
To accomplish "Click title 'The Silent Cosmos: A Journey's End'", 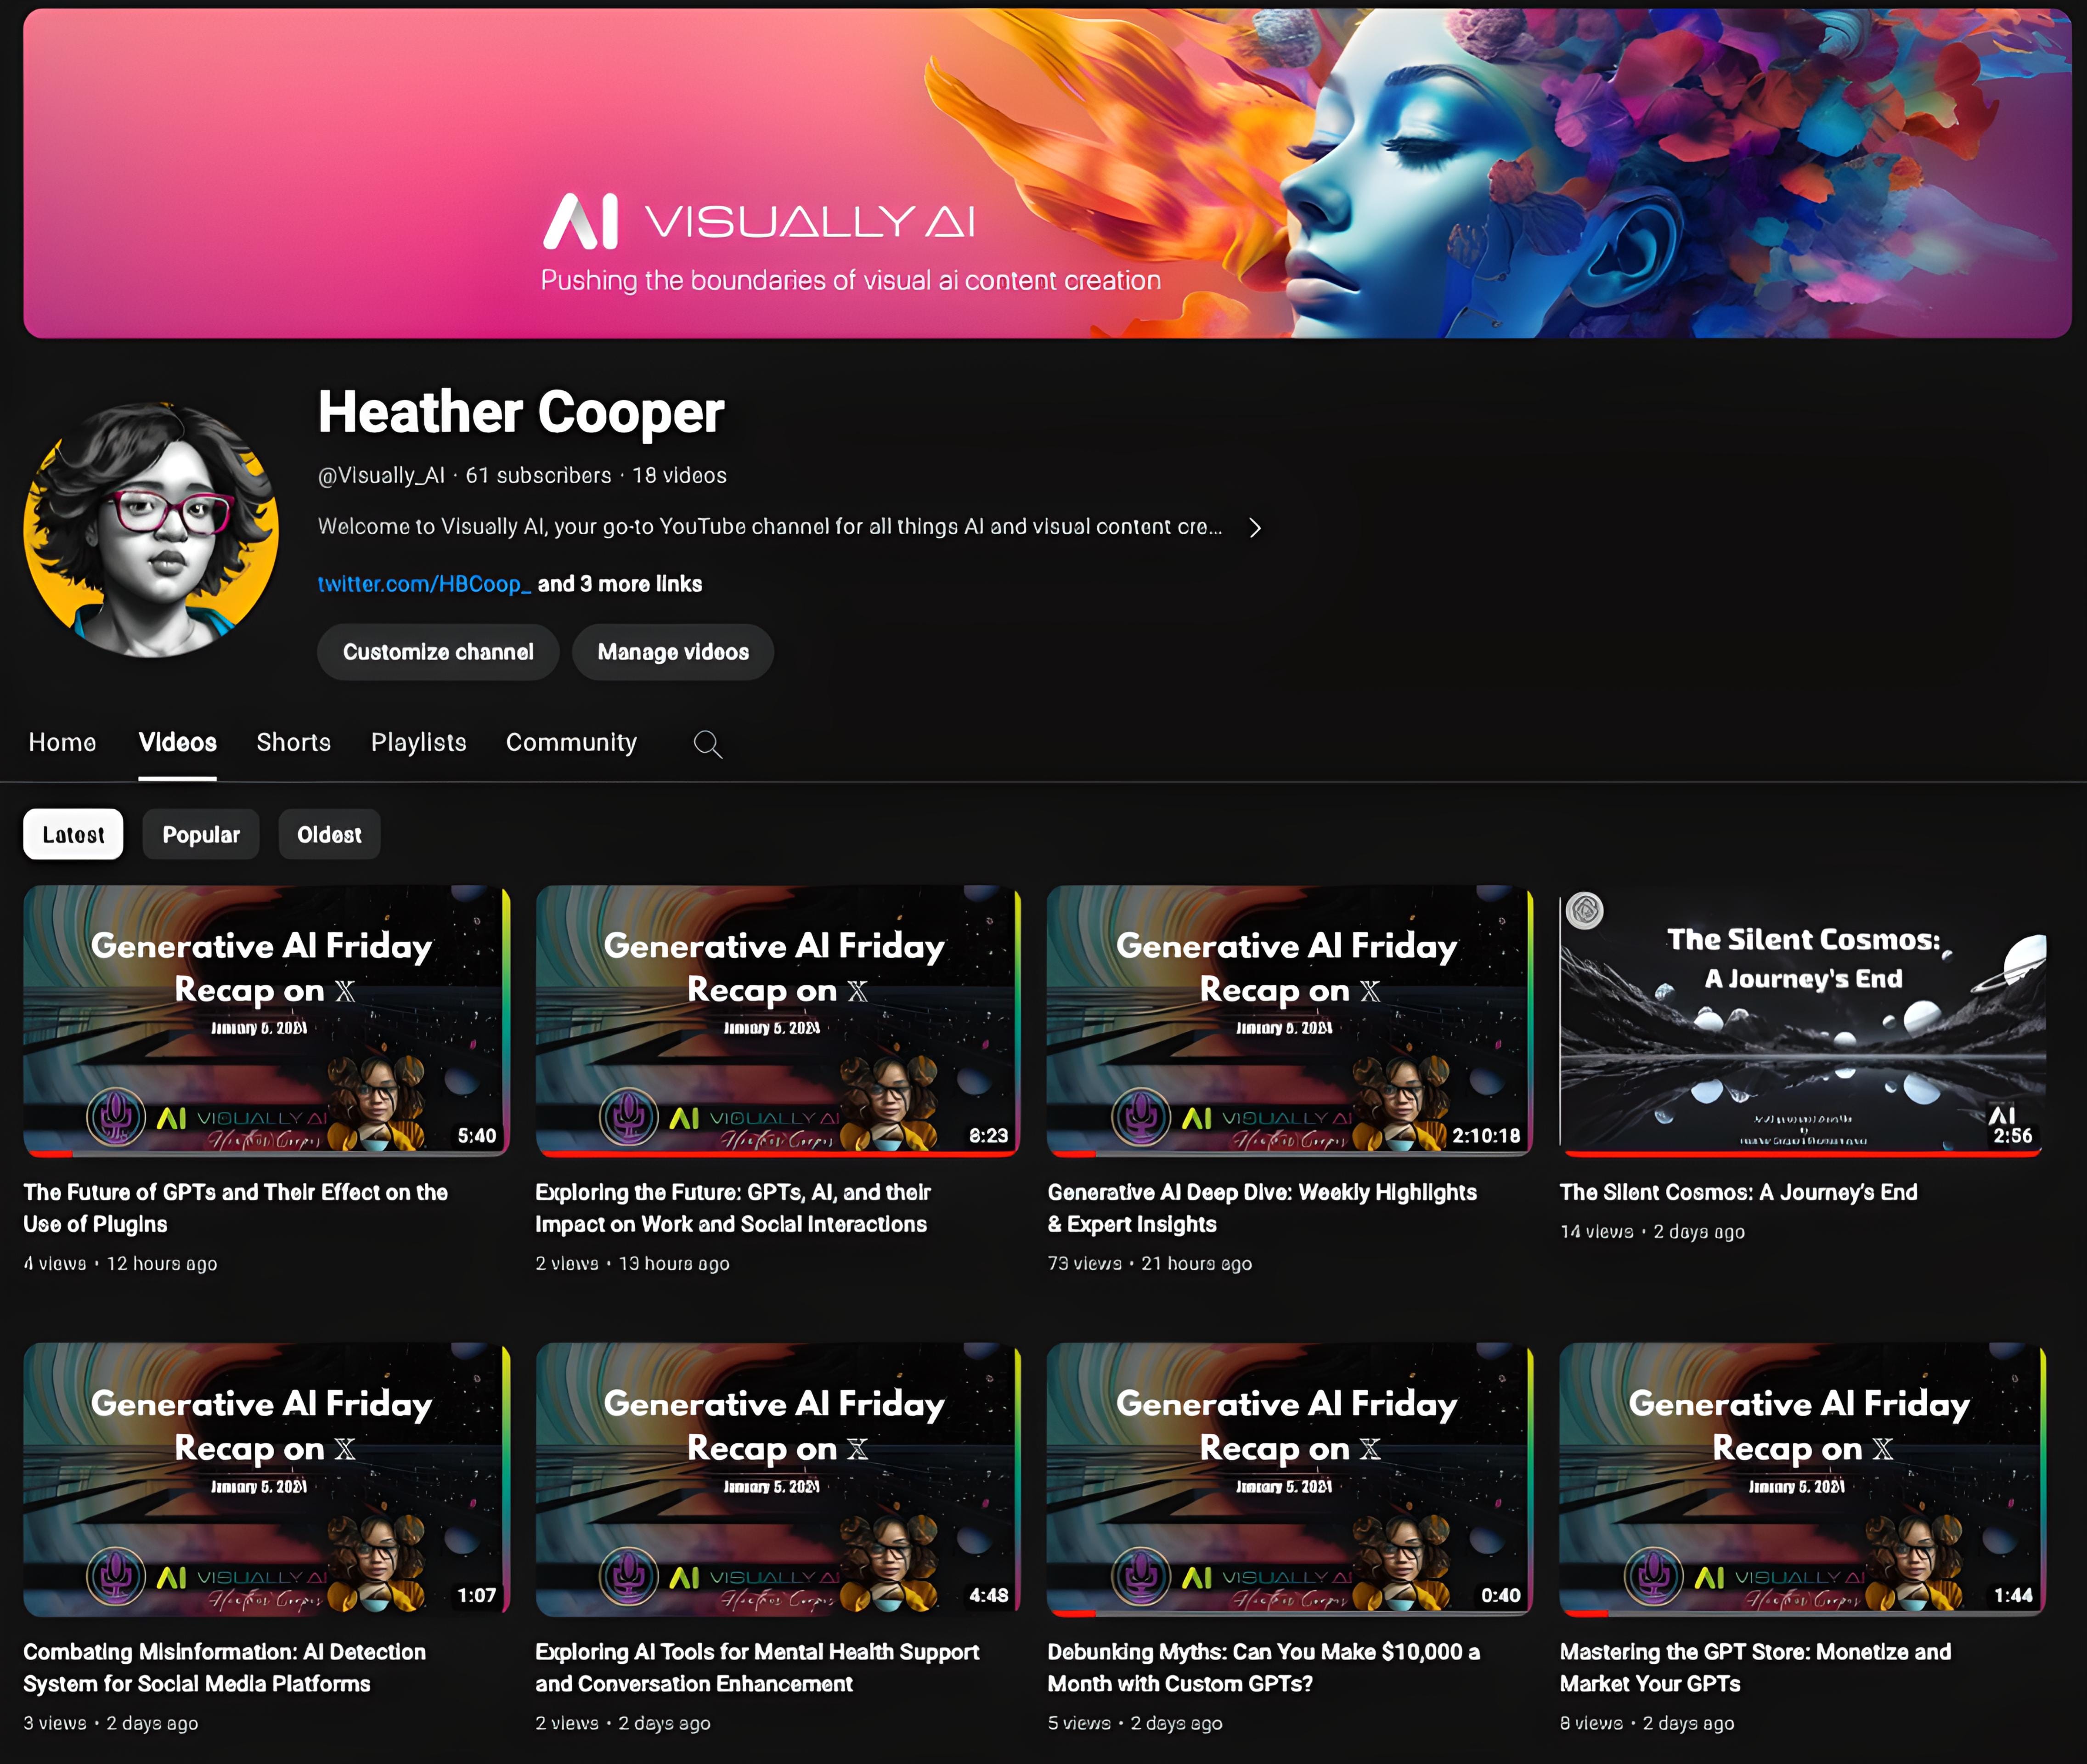I will (x=1738, y=1192).
